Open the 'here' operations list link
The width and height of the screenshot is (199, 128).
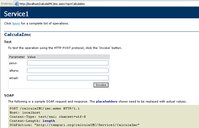tap(16, 23)
